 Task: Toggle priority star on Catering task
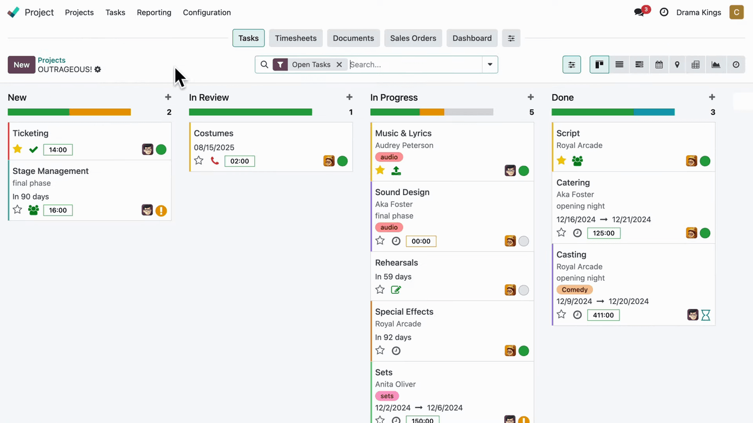coord(561,233)
